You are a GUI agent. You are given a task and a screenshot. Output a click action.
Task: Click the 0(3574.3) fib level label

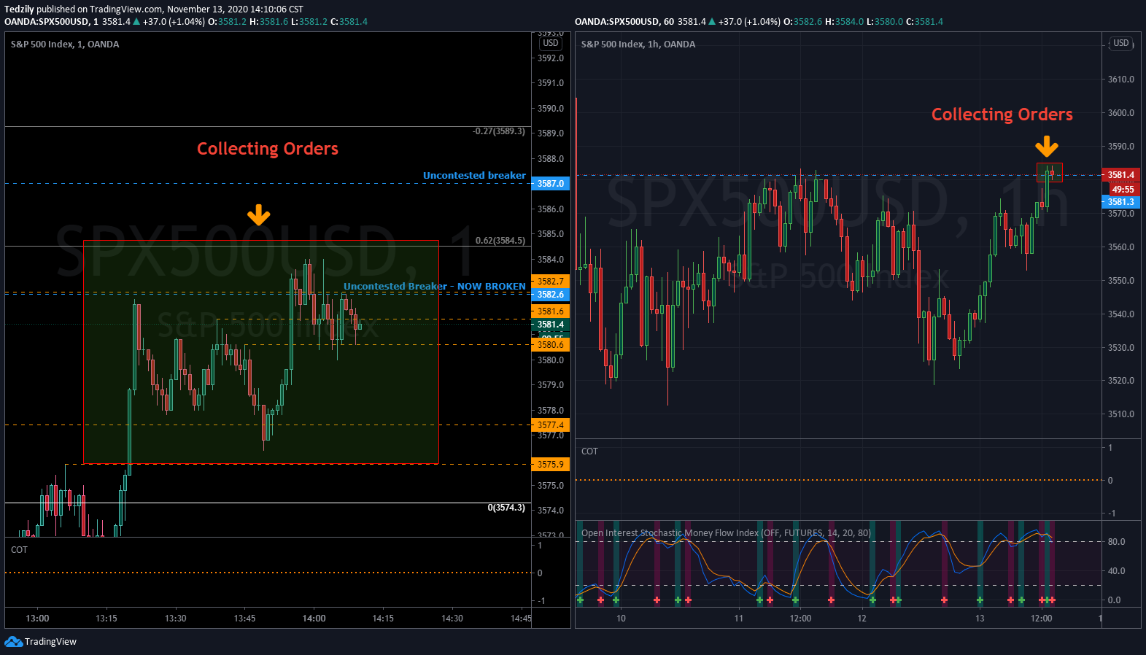(x=506, y=508)
